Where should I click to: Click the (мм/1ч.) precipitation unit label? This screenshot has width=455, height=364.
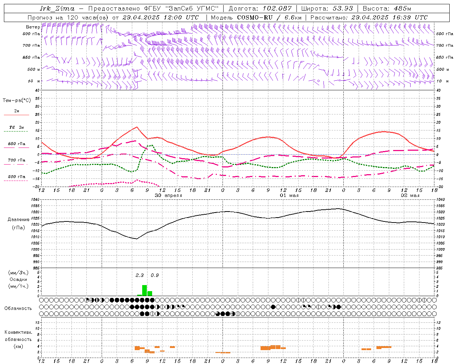[18, 286]
